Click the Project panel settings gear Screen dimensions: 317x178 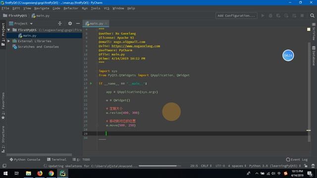(x=70, y=23)
